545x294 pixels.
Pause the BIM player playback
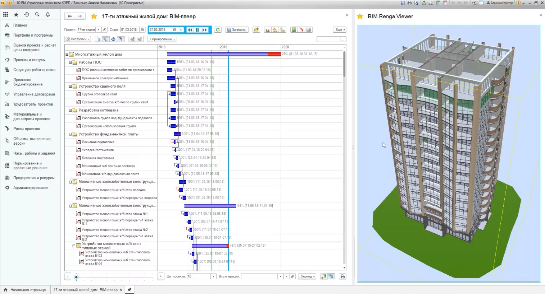coord(197,30)
